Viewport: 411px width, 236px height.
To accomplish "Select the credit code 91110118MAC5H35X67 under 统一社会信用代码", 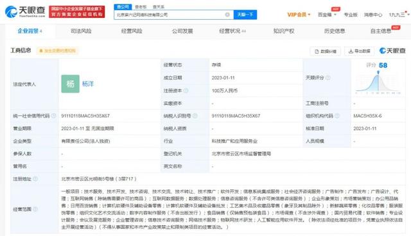I will [85, 116].
